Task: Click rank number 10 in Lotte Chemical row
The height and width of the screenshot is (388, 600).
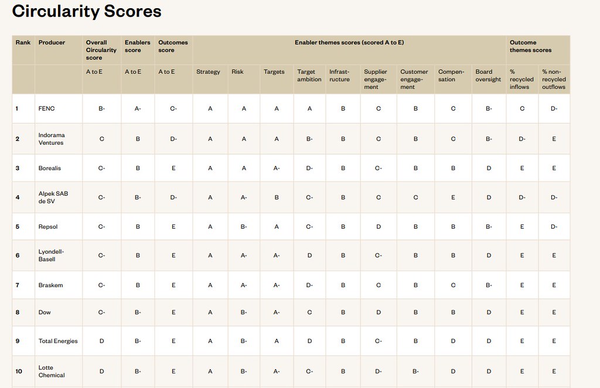Action: [19, 371]
